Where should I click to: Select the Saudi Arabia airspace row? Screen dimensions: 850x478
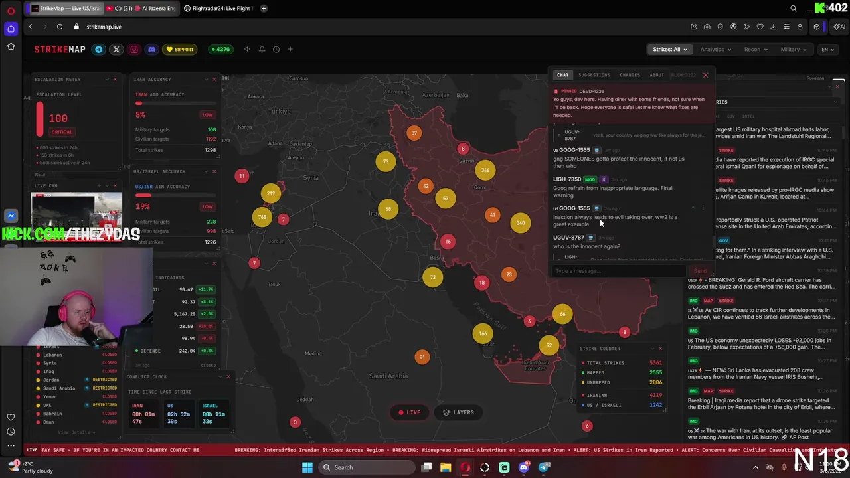(x=77, y=388)
